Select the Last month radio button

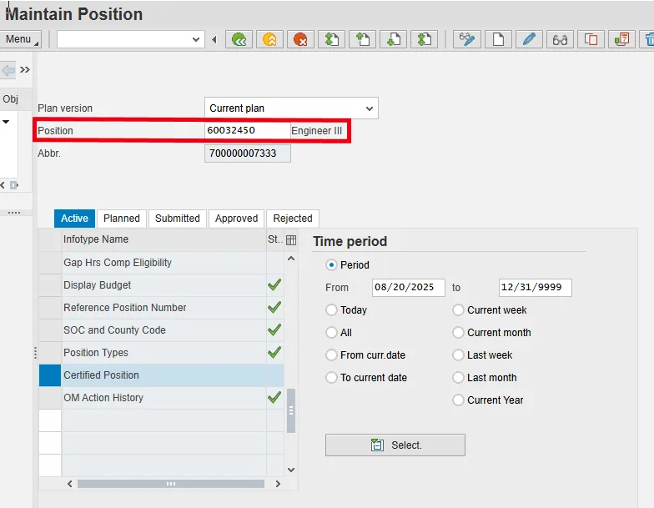tap(459, 377)
